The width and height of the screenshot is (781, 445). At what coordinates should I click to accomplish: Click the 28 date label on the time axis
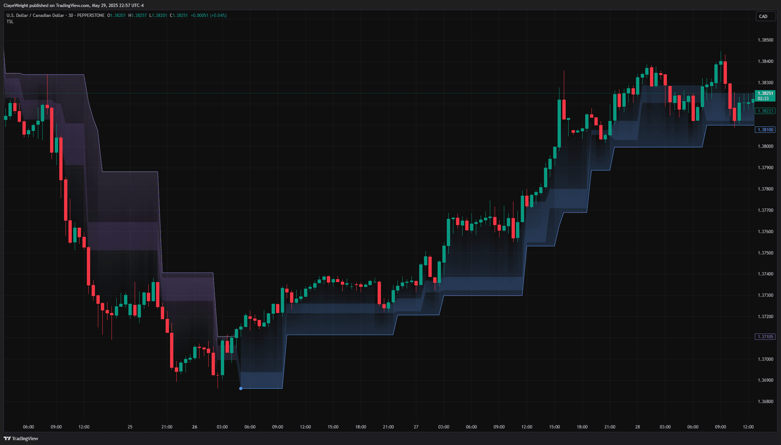[638, 427]
